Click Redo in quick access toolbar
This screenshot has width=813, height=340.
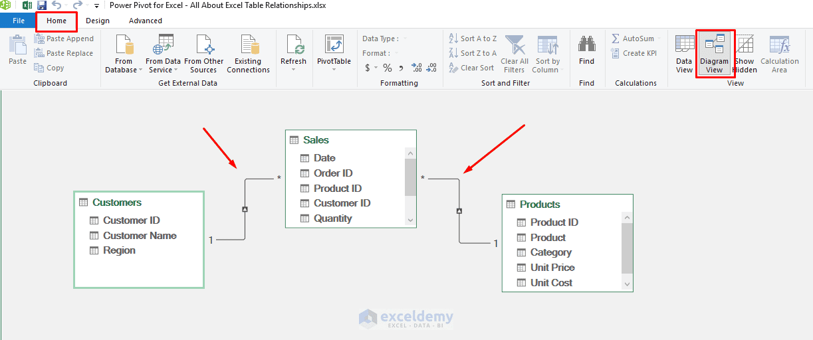pos(76,5)
